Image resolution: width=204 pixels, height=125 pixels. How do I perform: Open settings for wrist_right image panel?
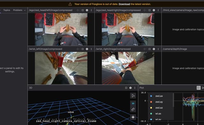154,49
